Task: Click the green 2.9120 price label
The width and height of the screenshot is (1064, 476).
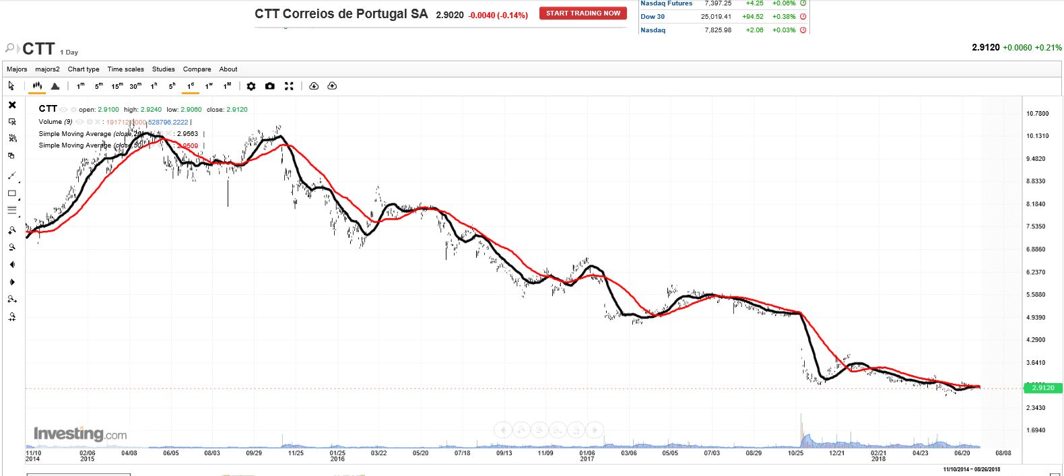Action: 1042,388
